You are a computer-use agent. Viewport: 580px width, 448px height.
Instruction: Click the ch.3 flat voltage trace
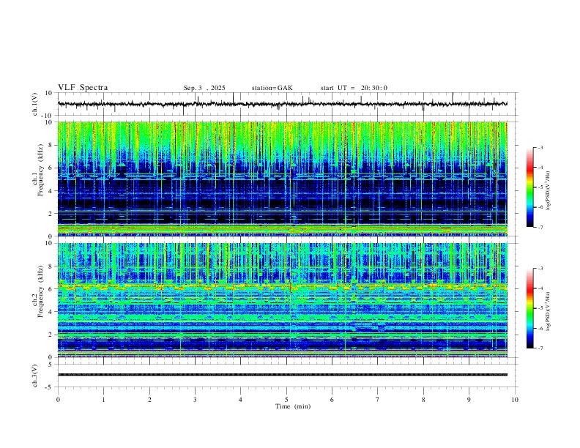[282, 375]
